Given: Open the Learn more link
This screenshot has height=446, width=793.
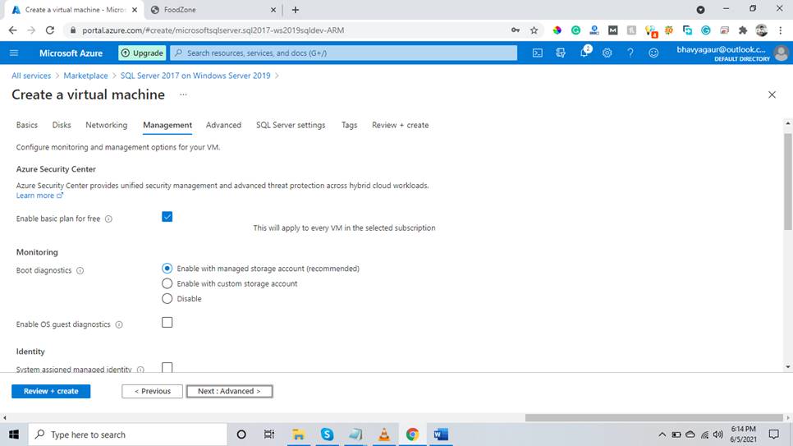Looking at the screenshot, I should (39, 195).
